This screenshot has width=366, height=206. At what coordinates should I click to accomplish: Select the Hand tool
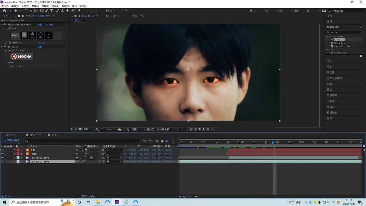click(x=15, y=11)
